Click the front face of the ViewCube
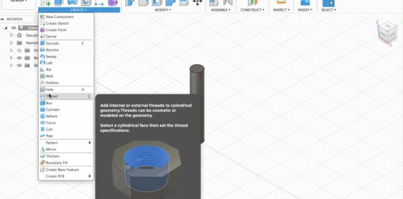The height and width of the screenshot is (199, 403). tap(383, 34)
